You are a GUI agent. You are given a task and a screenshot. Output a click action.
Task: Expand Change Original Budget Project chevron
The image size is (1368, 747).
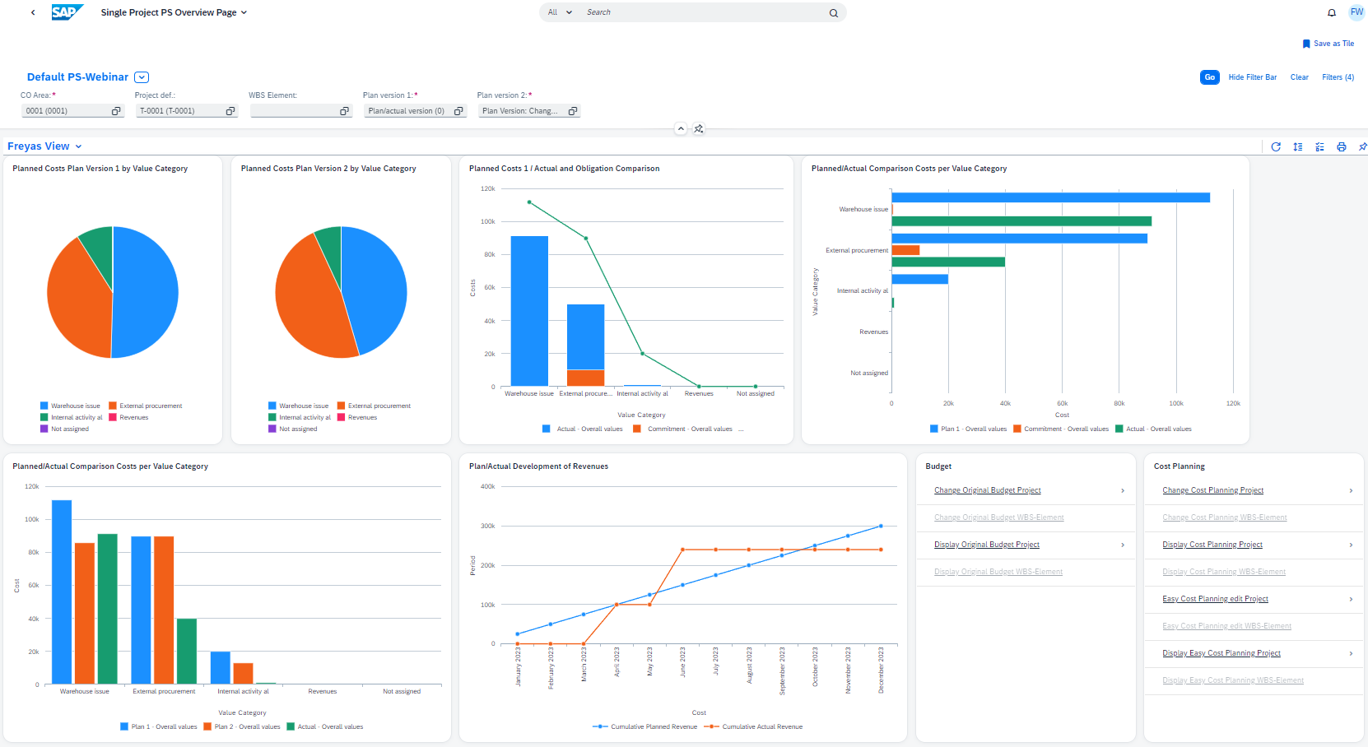(1123, 491)
